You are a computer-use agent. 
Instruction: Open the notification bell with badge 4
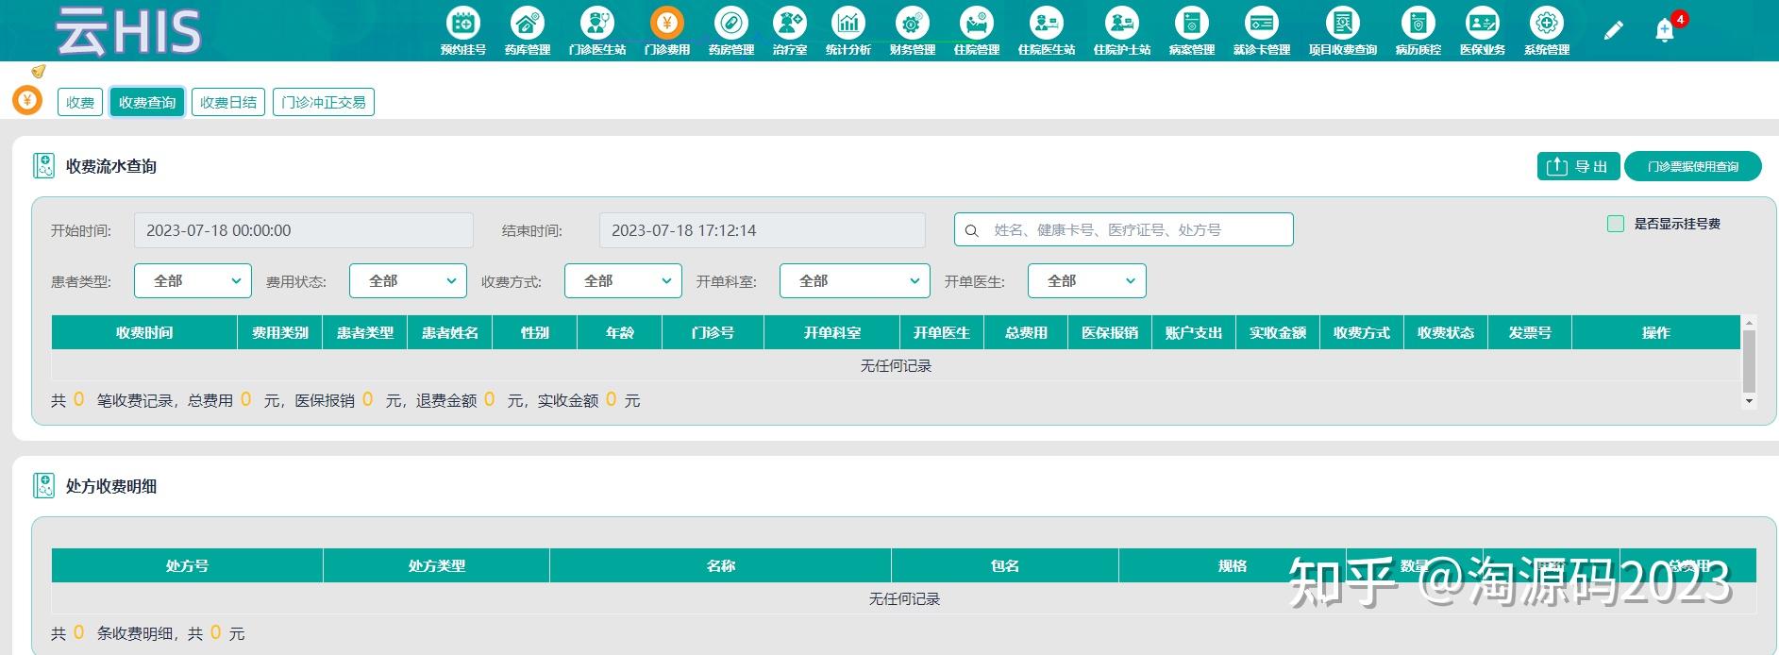[x=1666, y=30]
